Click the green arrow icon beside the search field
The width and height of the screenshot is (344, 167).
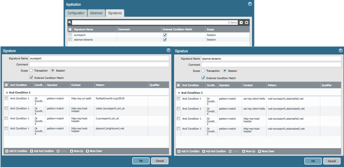(241, 22)
